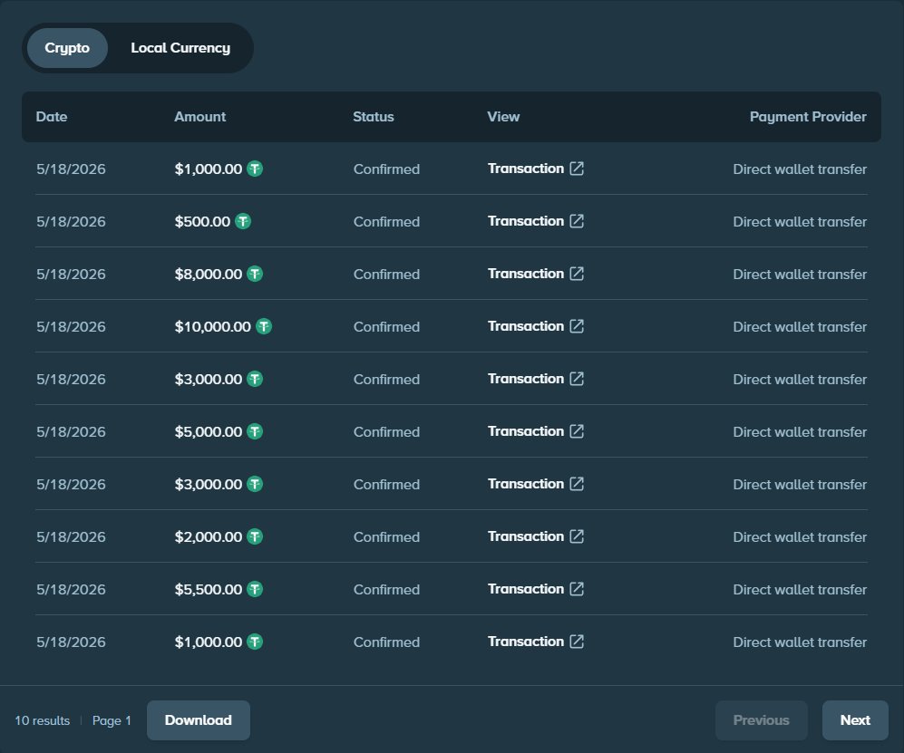
Task: Click the Tether icon beside $5,500.00
Action: click(255, 589)
